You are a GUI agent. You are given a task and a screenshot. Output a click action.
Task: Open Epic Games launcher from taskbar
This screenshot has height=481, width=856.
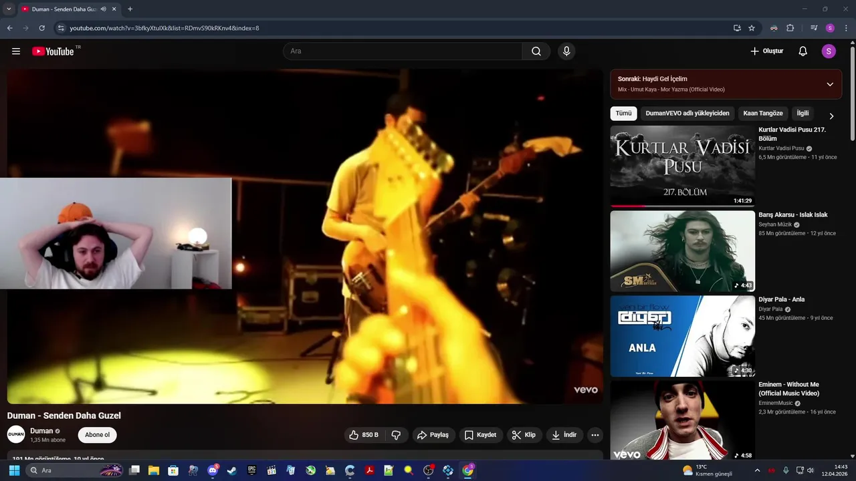click(251, 470)
